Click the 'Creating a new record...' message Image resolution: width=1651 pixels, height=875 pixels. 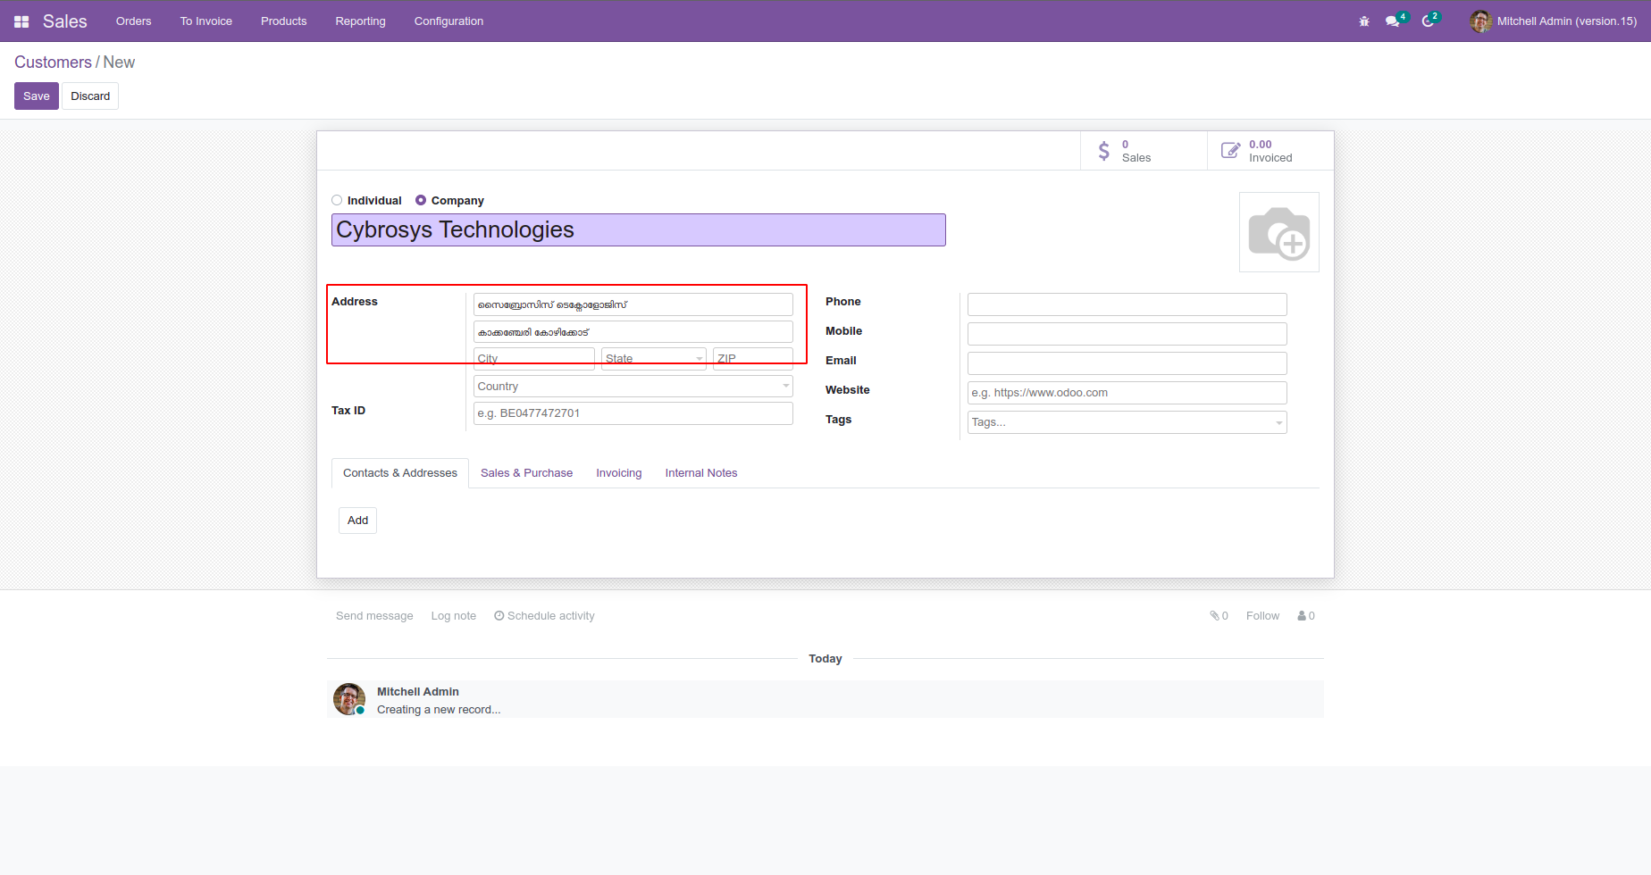tap(439, 710)
